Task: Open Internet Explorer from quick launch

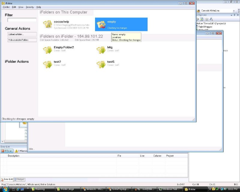Action: [18, 189]
